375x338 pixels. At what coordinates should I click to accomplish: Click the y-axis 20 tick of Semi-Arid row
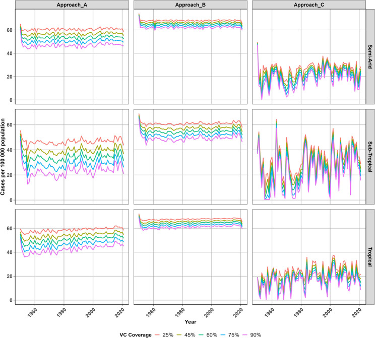coord(10,77)
